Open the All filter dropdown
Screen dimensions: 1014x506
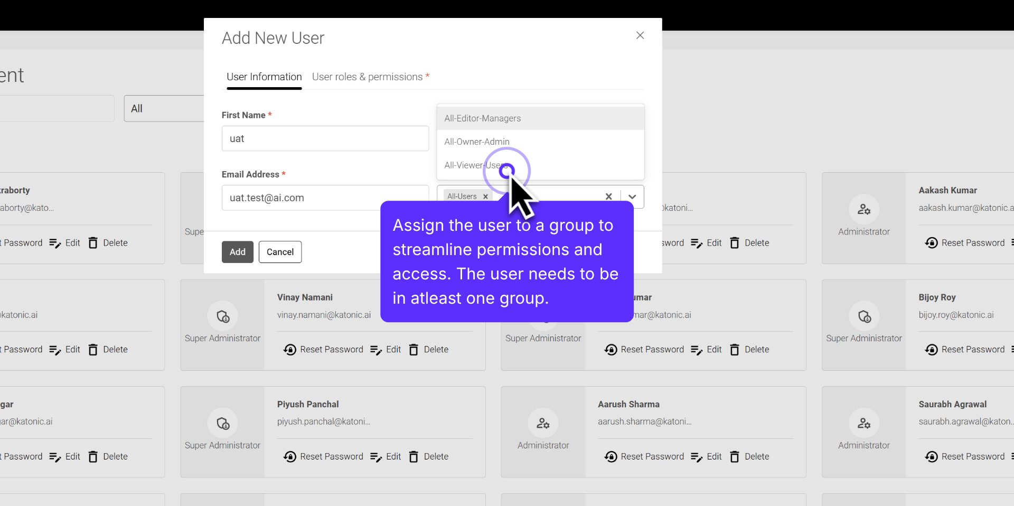pos(164,108)
